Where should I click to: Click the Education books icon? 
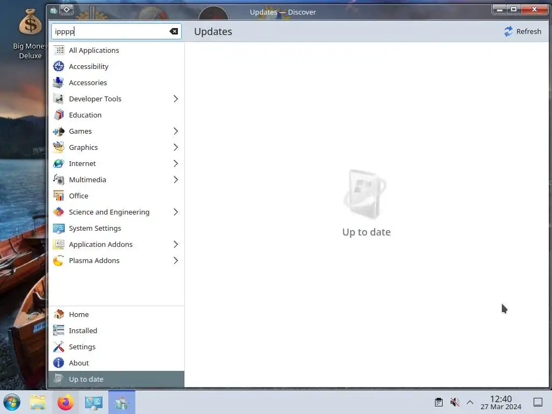(x=59, y=115)
